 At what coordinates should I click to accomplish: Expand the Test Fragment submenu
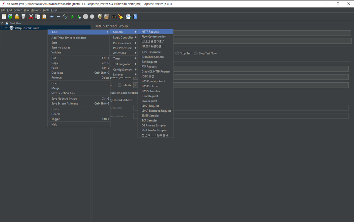click(124, 64)
